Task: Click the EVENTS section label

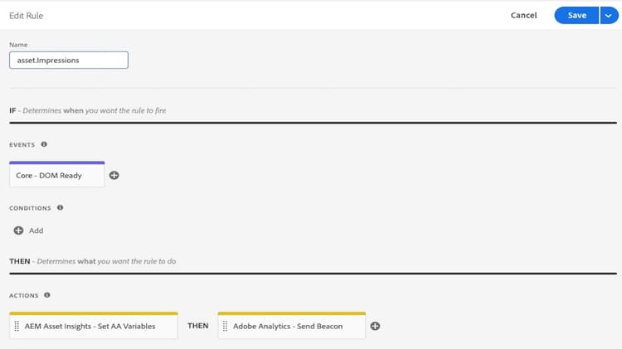Action: pyautogui.click(x=22, y=145)
